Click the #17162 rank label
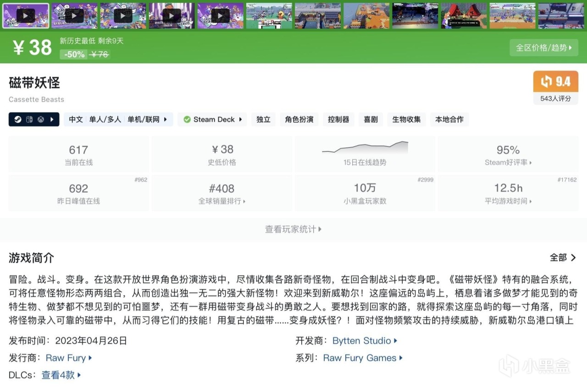Image resolution: width=587 pixels, height=387 pixels. 567,180
